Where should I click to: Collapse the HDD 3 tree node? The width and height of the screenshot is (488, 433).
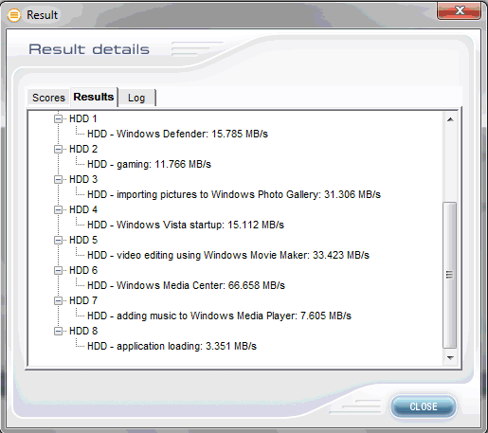point(58,180)
